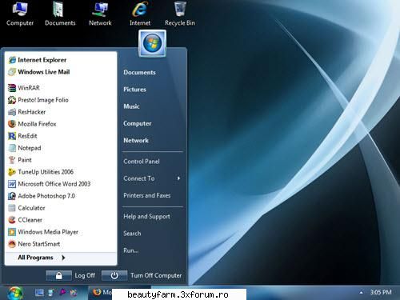Open Computer desktop icon

[20, 14]
